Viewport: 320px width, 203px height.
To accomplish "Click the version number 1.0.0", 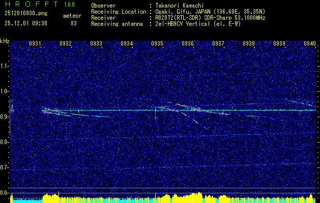I will click(69, 4).
